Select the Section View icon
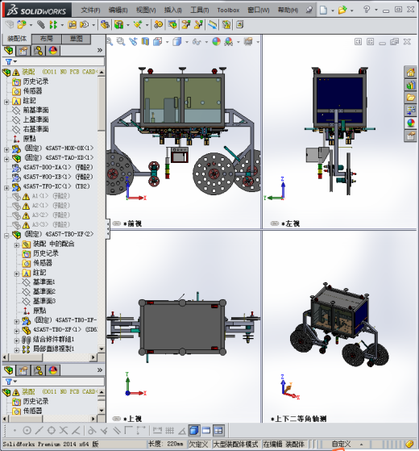This screenshot has width=419, height=451. [145, 42]
